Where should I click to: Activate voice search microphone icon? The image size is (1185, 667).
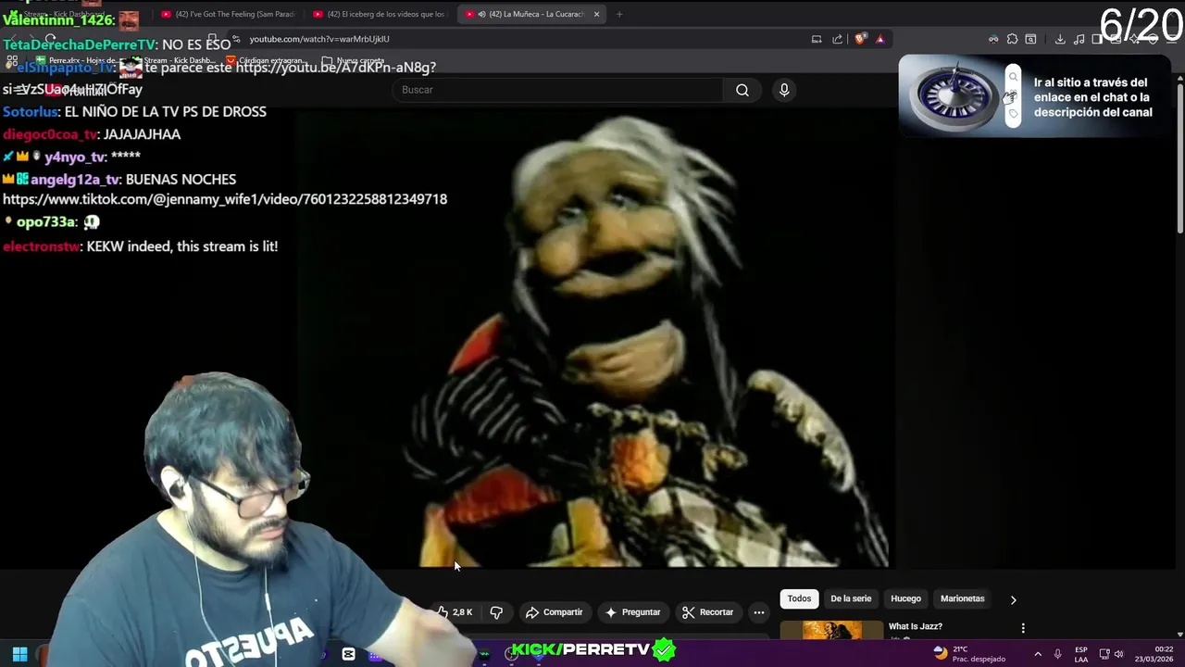(784, 90)
